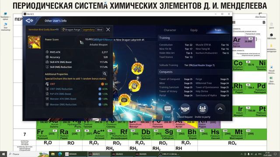Click the Holy Shrine Stage 25 row
The width and height of the screenshot is (280, 157).
tap(212, 92)
